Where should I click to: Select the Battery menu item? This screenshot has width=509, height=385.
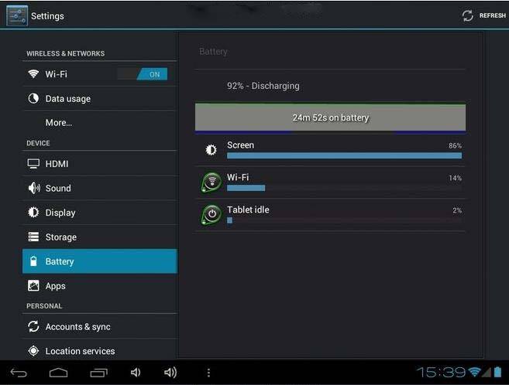tap(99, 261)
